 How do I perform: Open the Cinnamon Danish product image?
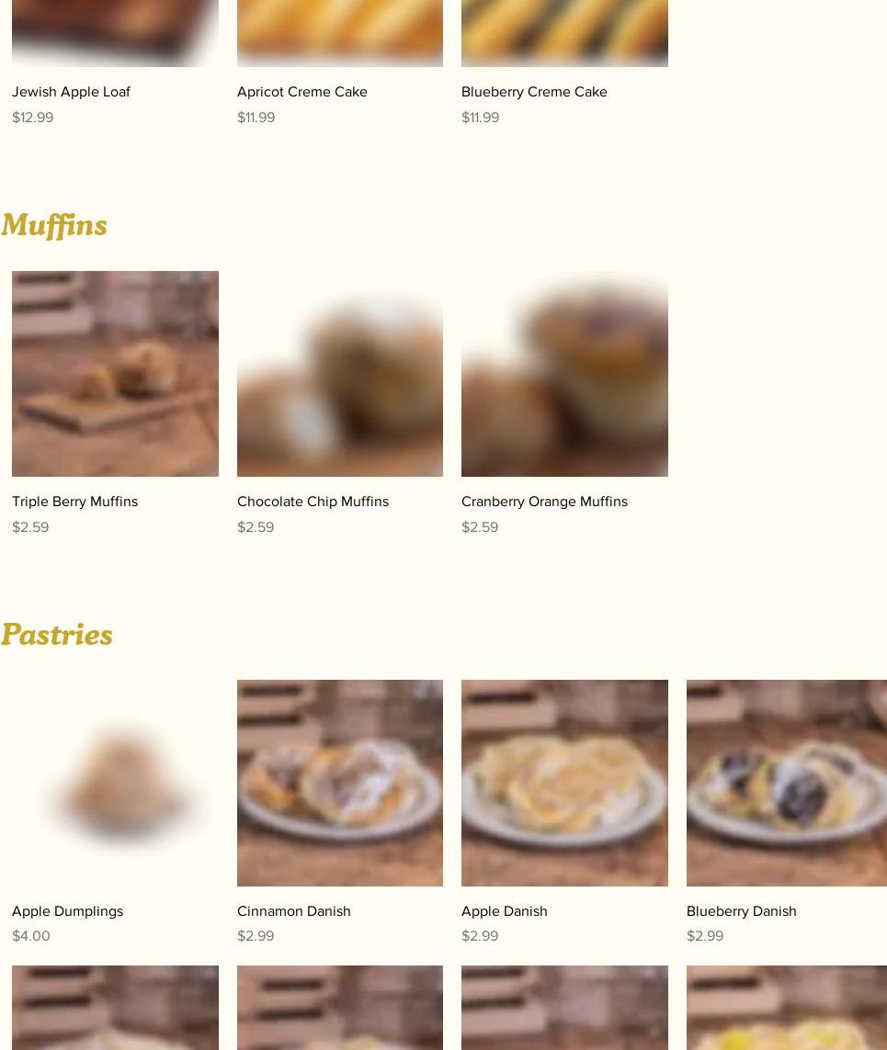[x=340, y=783]
